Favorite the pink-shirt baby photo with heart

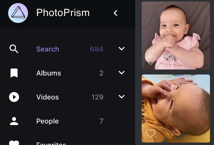pyautogui.click(x=151, y=60)
